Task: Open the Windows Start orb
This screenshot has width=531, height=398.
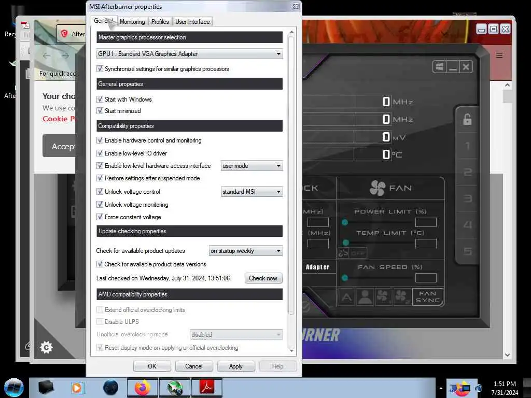Action: 14,388
